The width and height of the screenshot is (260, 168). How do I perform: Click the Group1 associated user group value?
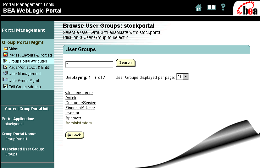tap(11, 154)
